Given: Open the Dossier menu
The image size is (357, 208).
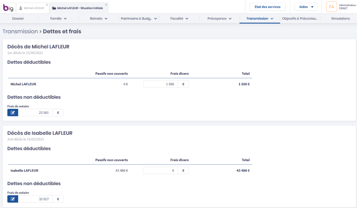Looking at the screenshot, I should coord(18,18).
